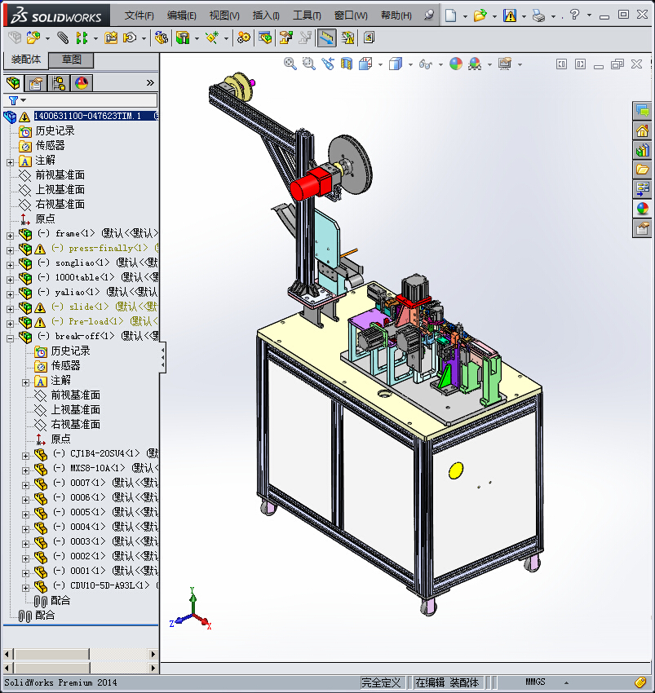The width and height of the screenshot is (655, 693).
Task: Click Linear Component Pattern icon
Action: point(82,38)
